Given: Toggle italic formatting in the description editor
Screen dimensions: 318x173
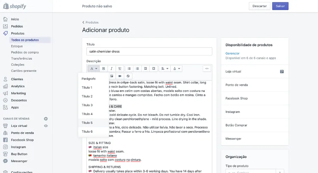Looking at the screenshot, I should click(x=111, y=68).
